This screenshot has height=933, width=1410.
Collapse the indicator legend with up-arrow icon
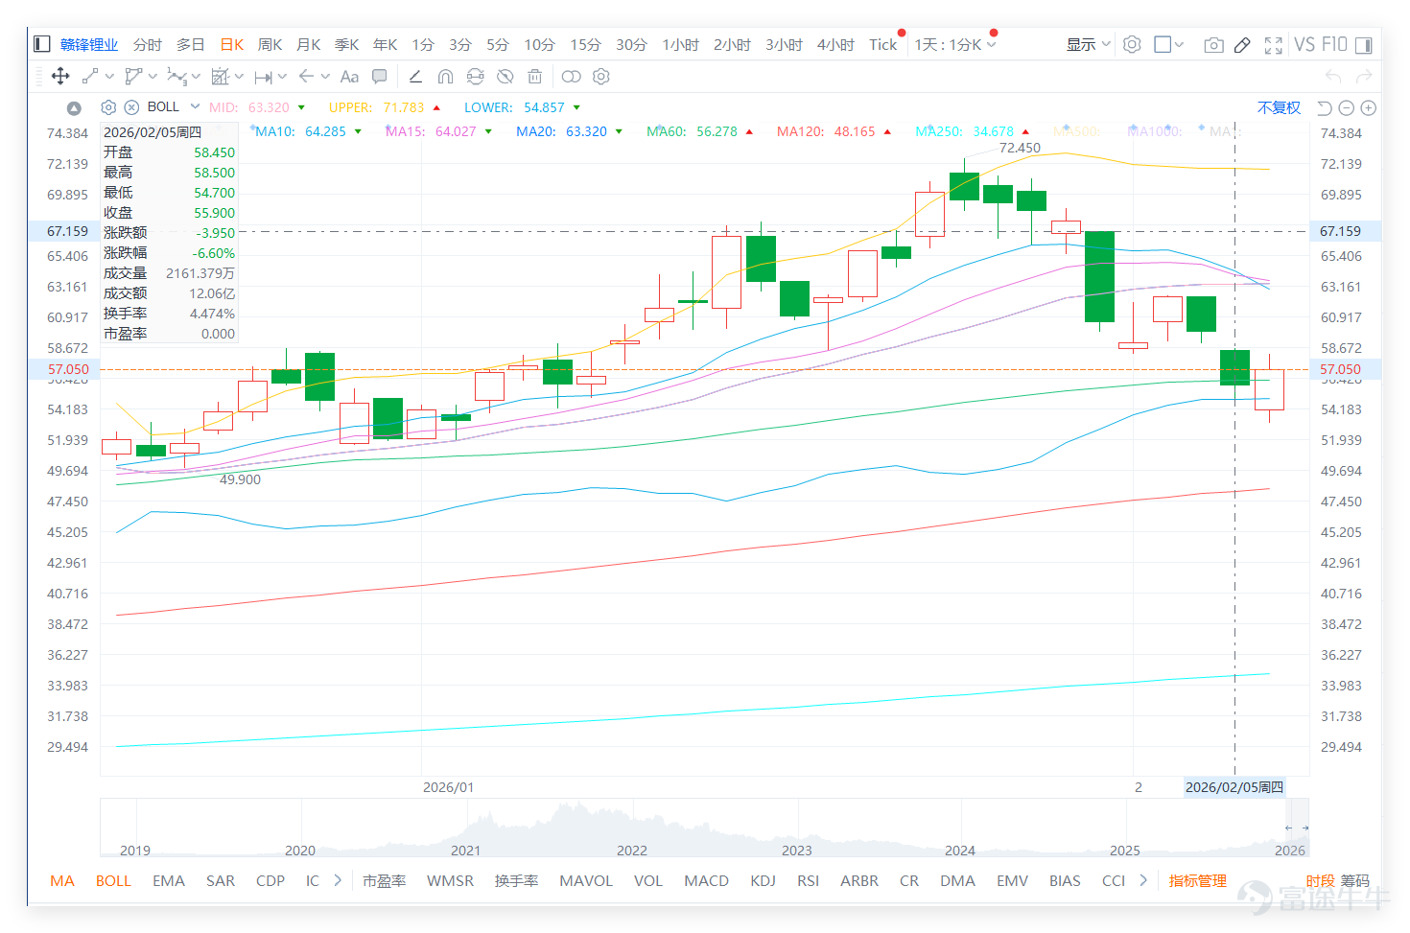(x=74, y=107)
